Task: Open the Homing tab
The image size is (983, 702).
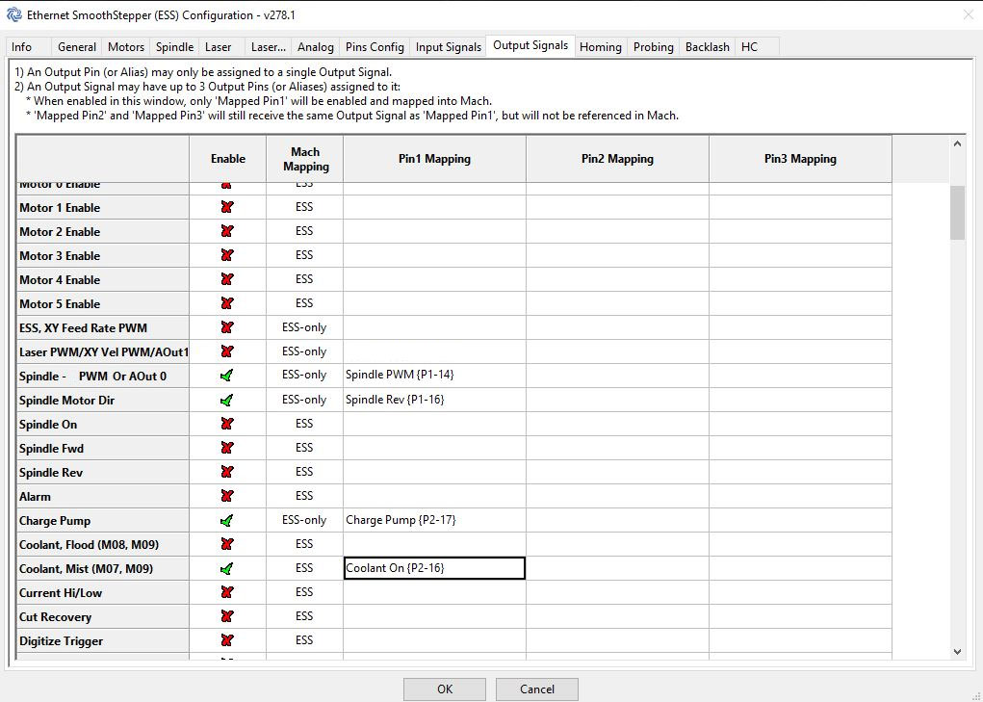Action: click(x=601, y=47)
